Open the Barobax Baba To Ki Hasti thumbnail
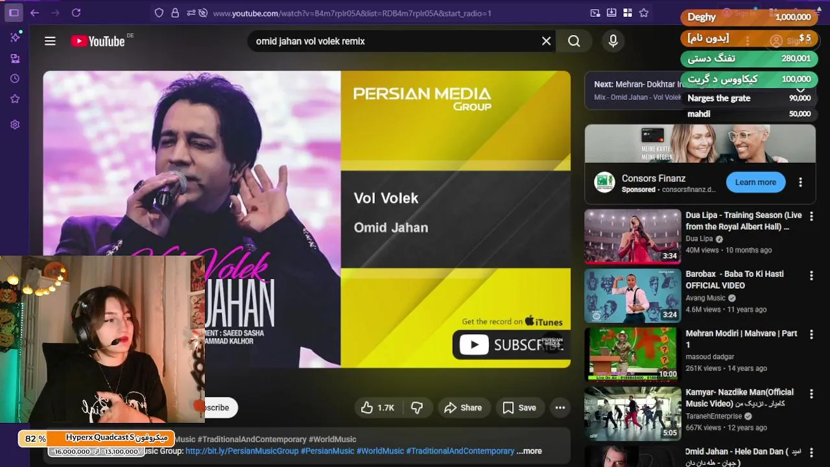 tap(633, 295)
